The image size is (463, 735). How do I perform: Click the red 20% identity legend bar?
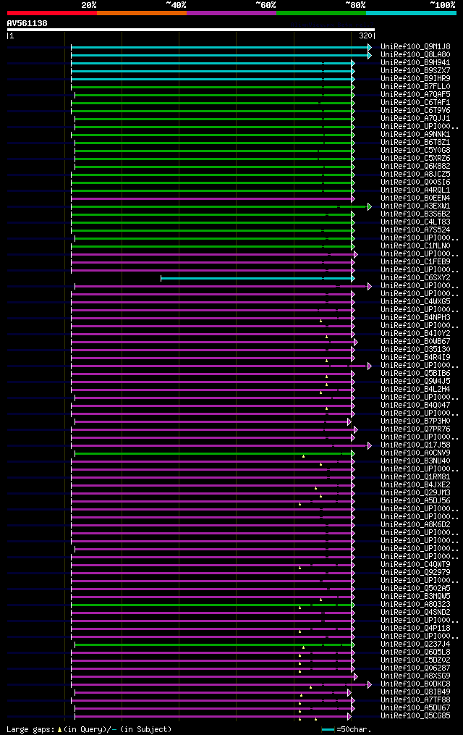click(x=52, y=13)
